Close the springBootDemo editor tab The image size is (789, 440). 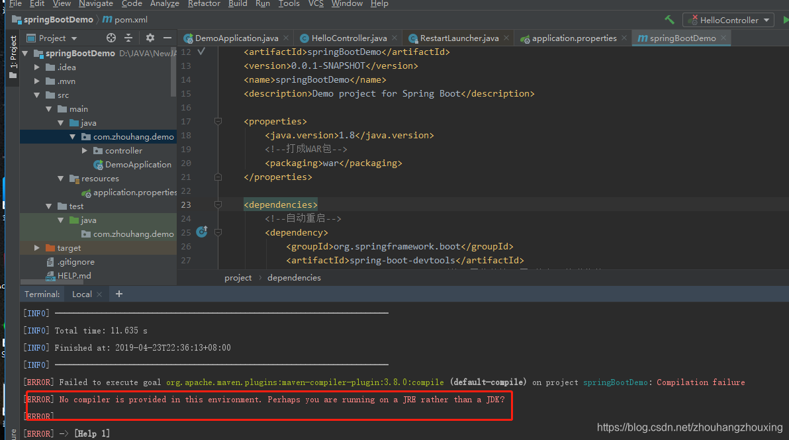[x=723, y=38]
